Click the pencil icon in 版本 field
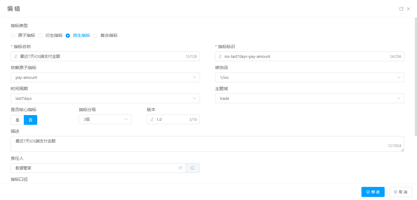Viewport: 417px width, 200px height. [152, 120]
